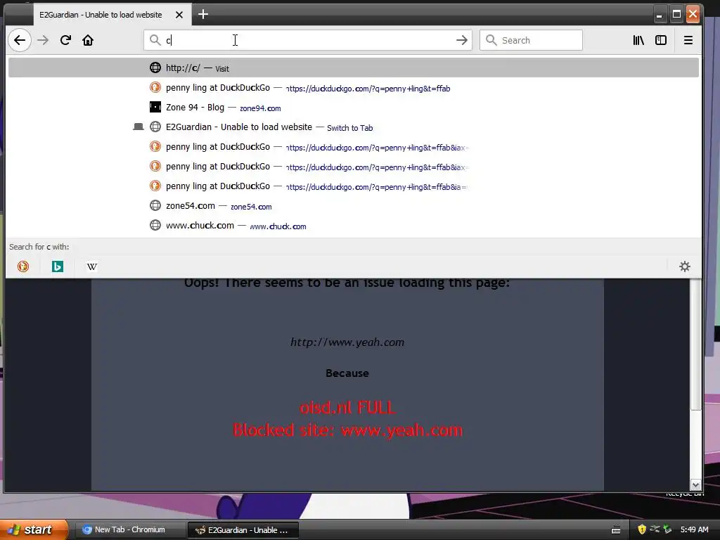Click the globe icon beside zone54.com
Screen dimensions: 720x540
pos(155,206)
